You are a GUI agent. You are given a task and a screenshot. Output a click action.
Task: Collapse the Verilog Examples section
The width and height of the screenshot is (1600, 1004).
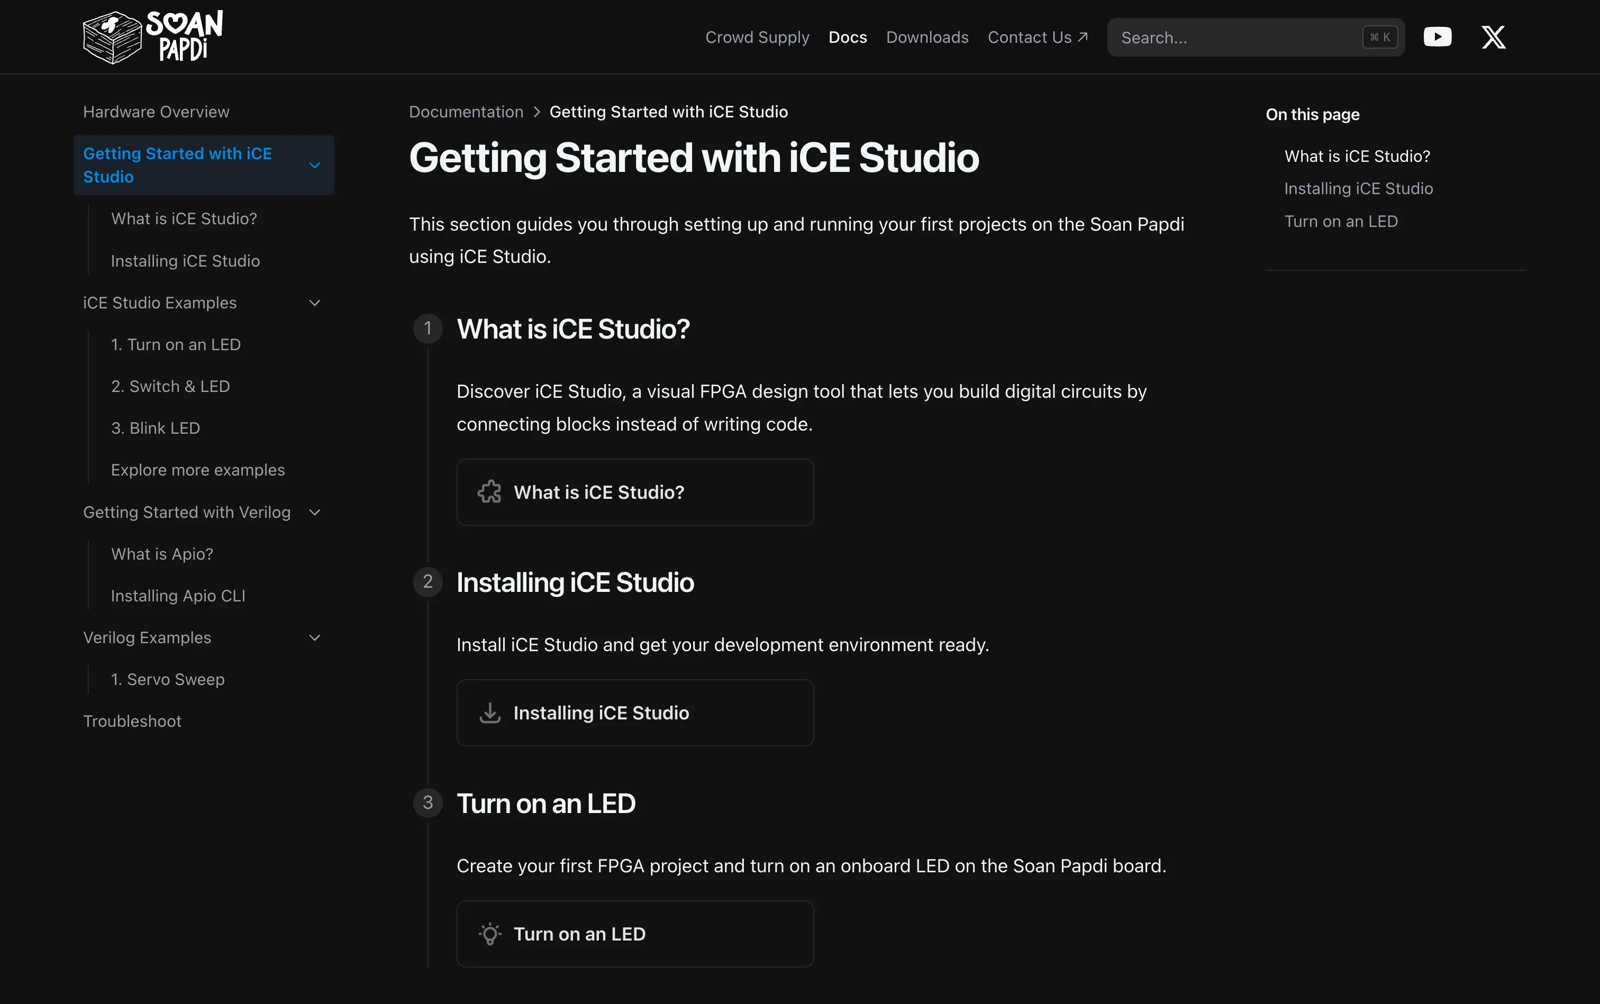[x=315, y=637]
